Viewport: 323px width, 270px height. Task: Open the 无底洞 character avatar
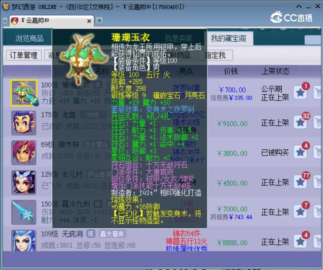tap(24, 240)
